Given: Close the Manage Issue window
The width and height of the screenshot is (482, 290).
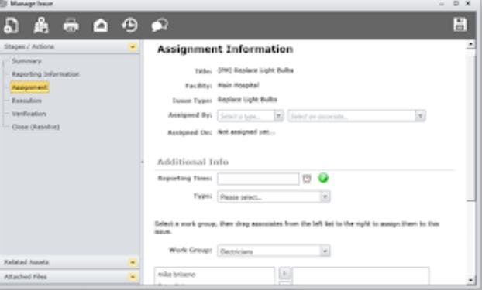Looking at the screenshot, I should 468,4.
